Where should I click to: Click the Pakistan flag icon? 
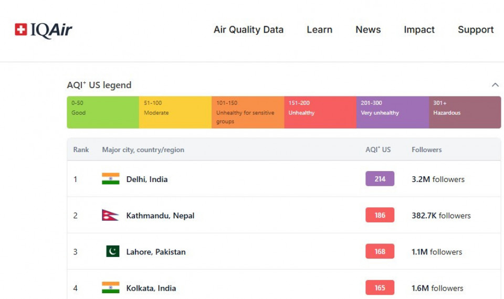(112, 252)
